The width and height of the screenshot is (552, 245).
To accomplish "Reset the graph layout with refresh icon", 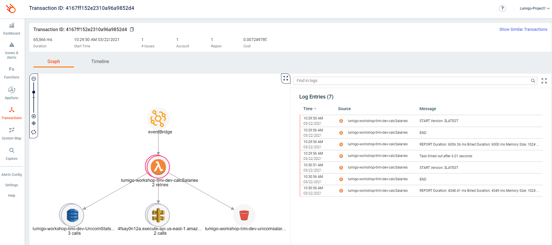I will pyautogui.click(x=34, y=132).
